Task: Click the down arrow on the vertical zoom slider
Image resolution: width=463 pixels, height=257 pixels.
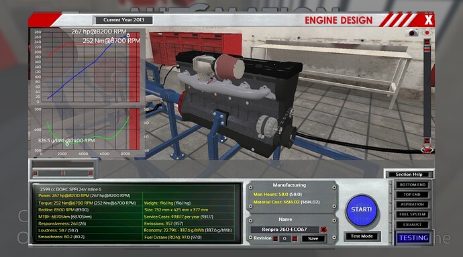Action: pos(427,140)
